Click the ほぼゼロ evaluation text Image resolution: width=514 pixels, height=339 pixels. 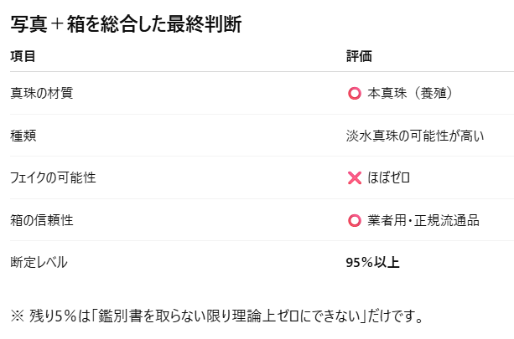click(x=389, y=177)
